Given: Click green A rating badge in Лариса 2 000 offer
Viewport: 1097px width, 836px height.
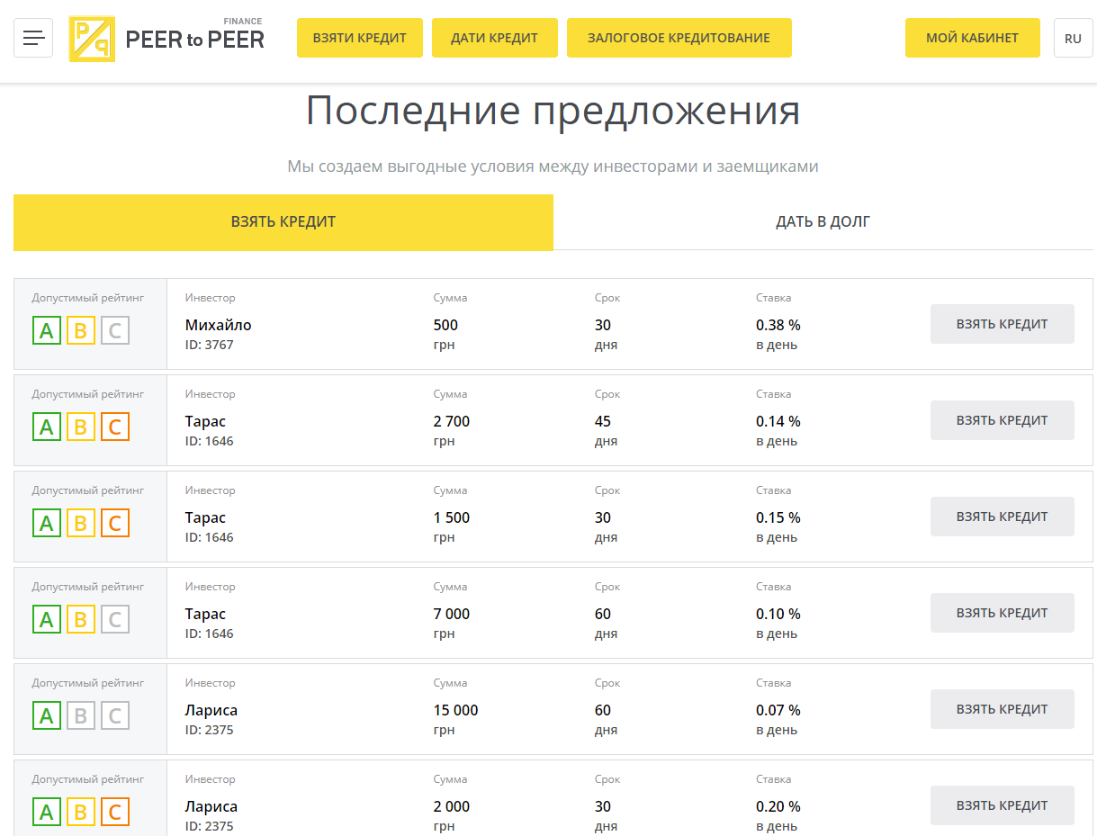Looking at the screenshot, I should tap(47, 813).
